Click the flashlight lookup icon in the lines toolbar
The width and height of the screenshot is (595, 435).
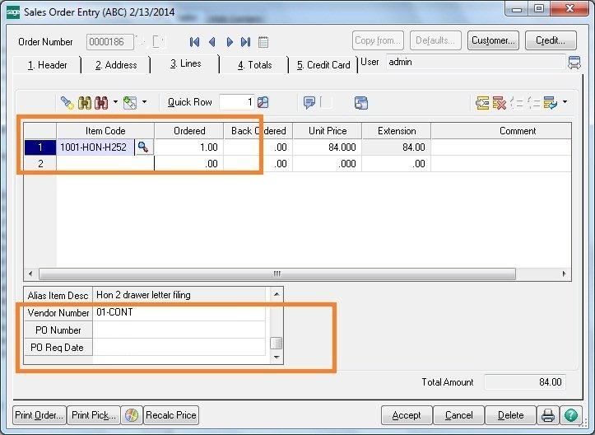point(67,103)
